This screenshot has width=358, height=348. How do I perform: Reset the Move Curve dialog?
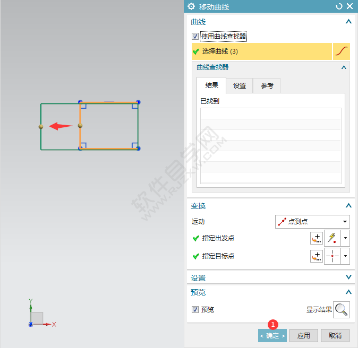pyautogui.click(x=339, y=6)
